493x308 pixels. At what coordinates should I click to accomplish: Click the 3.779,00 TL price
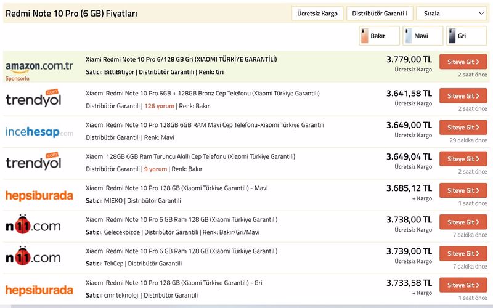(409, 59)
